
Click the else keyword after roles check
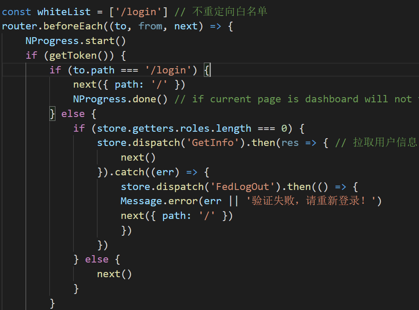(97, 259)
